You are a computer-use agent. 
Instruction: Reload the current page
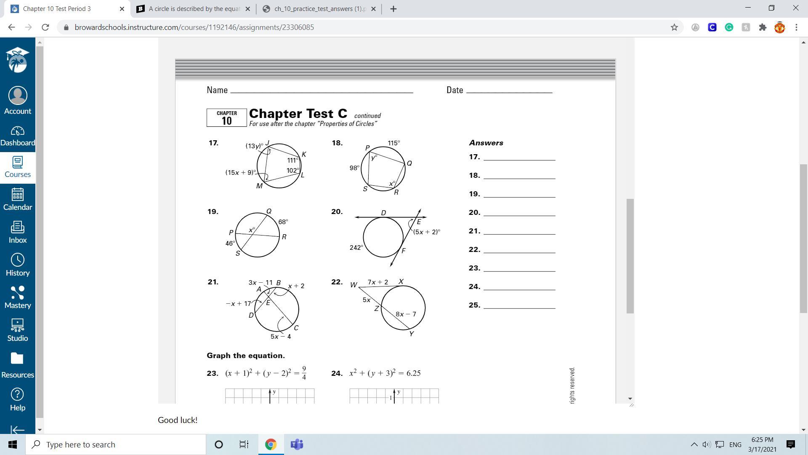[x=45, y=27]
